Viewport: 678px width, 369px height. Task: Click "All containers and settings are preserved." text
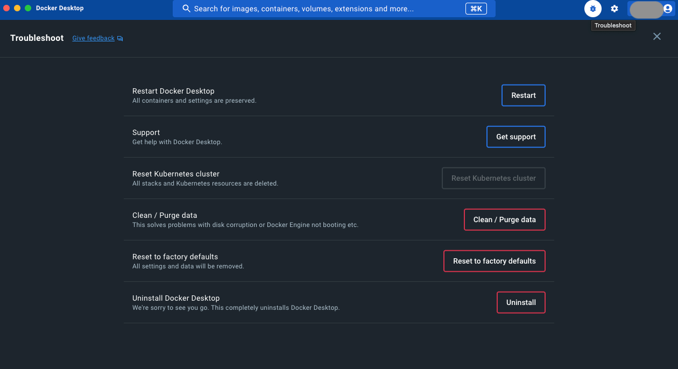click(x=194, y=101)
